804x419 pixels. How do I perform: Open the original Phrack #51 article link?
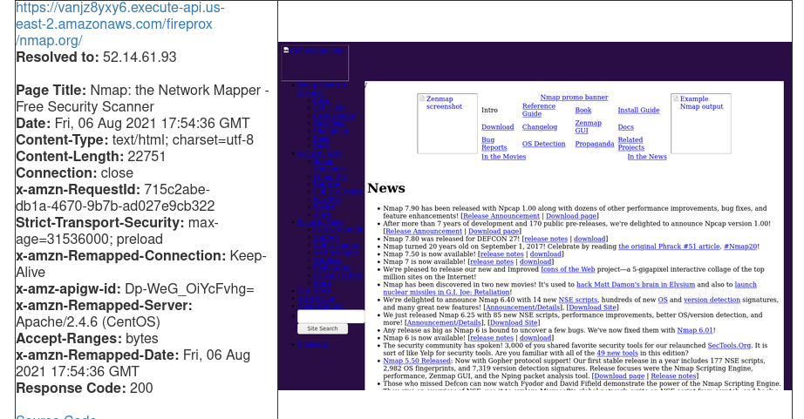click(669, 247)
